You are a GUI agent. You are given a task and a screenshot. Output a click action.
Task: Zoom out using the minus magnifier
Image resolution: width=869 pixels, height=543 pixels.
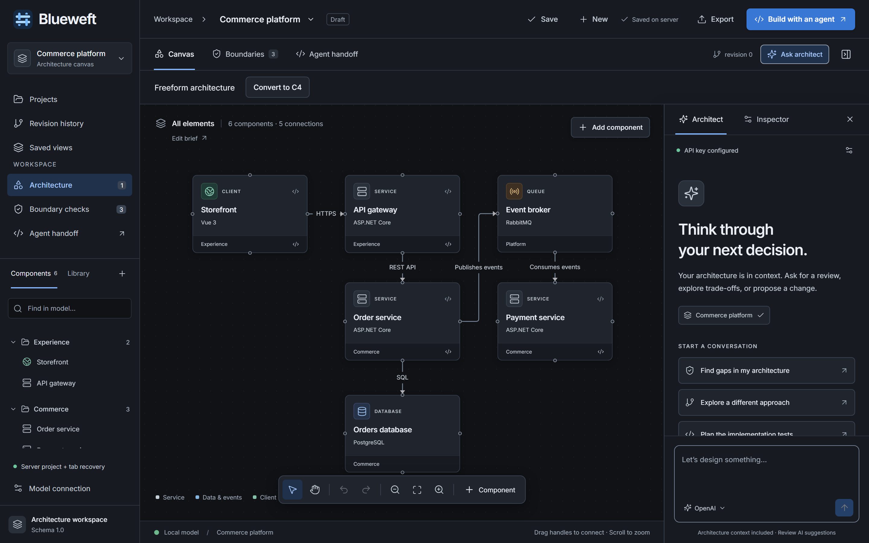click(395, 490)
